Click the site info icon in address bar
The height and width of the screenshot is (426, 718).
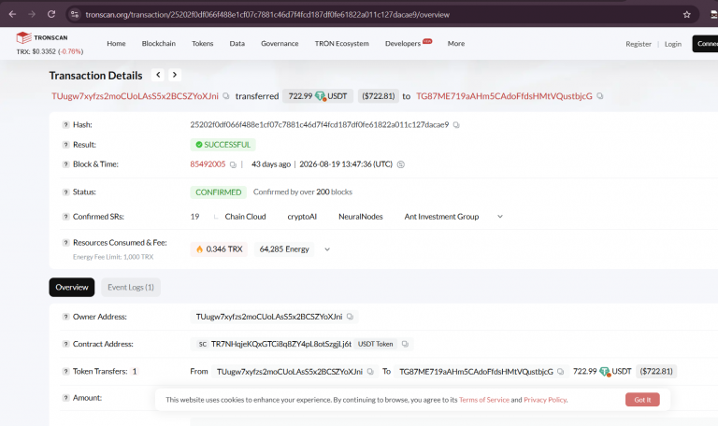coord(75,14)
